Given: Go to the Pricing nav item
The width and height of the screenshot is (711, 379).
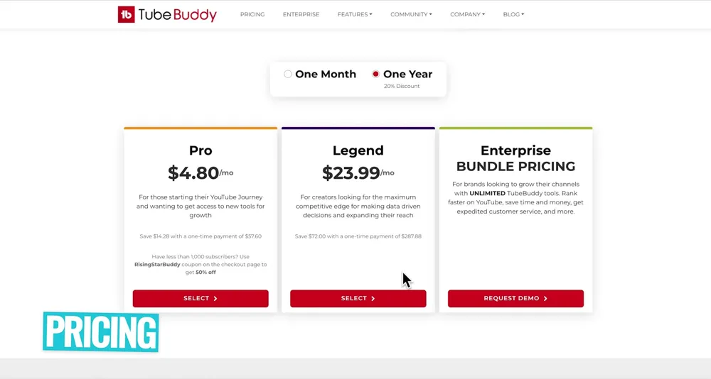Looking at the screenshot, I should tap(252, 14).
